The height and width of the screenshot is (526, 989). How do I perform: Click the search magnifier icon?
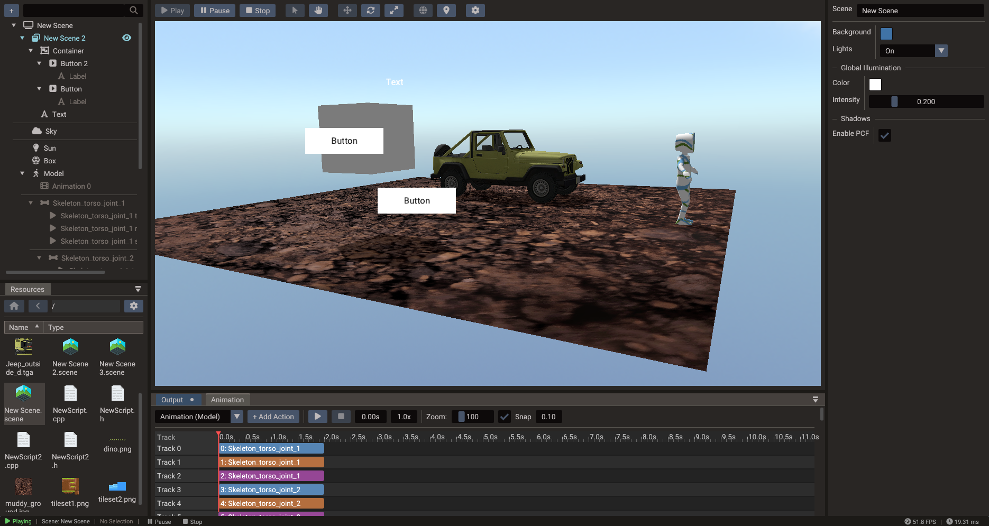[134, 10]
